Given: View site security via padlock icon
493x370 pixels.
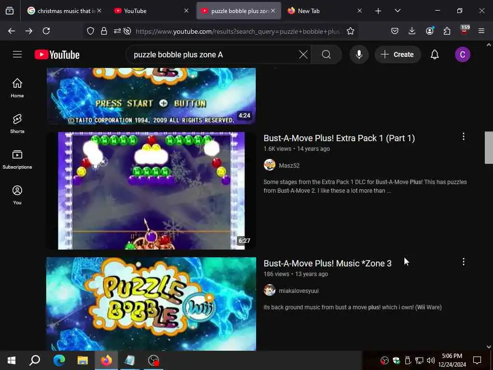Looking at the screenshot, I should click(104, 31).
